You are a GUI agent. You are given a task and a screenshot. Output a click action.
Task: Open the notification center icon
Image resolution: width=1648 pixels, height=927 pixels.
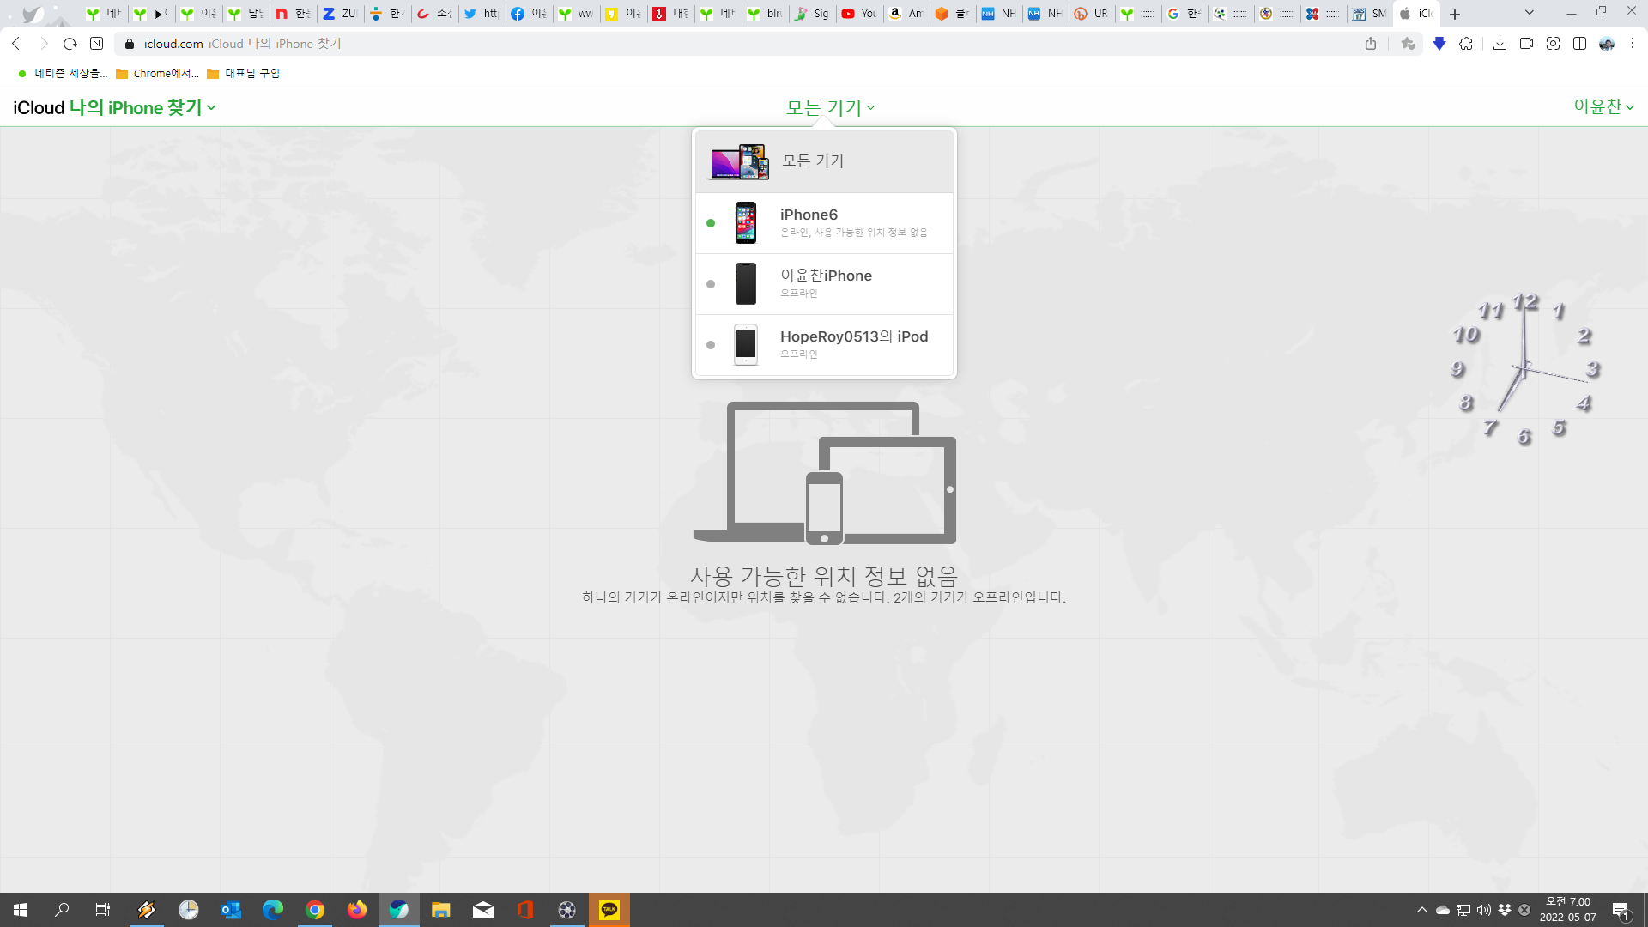tap(1621, 911)
